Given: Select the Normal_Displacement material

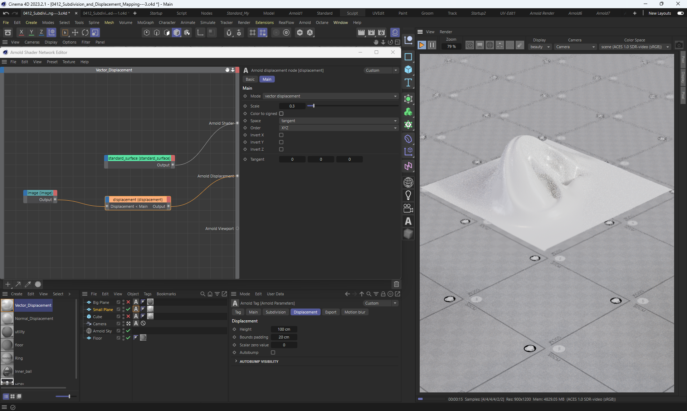Looking at the screenshot, I should point(34,319).
